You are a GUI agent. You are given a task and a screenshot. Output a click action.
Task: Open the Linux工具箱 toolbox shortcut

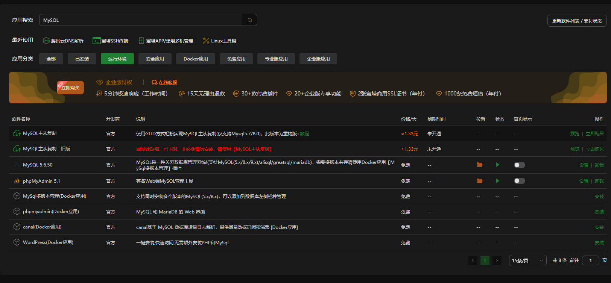pyautogui.click(x=220, y=41)
